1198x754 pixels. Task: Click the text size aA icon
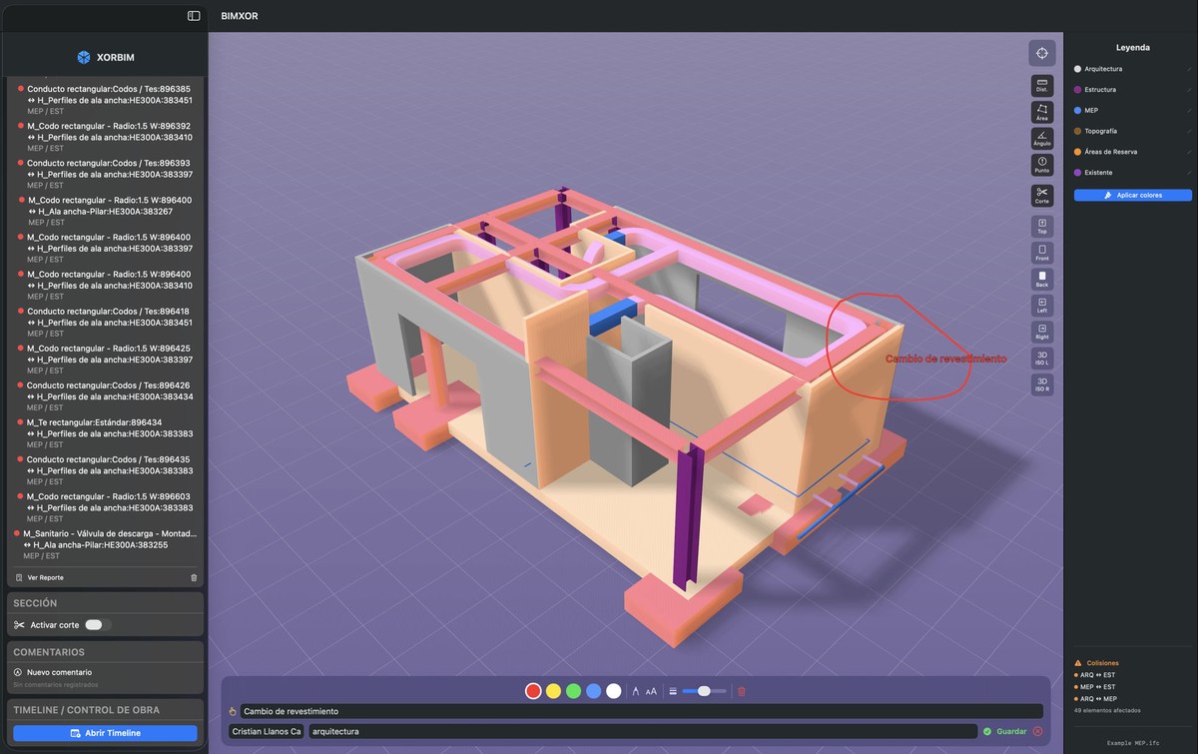[x=651, y=691]
